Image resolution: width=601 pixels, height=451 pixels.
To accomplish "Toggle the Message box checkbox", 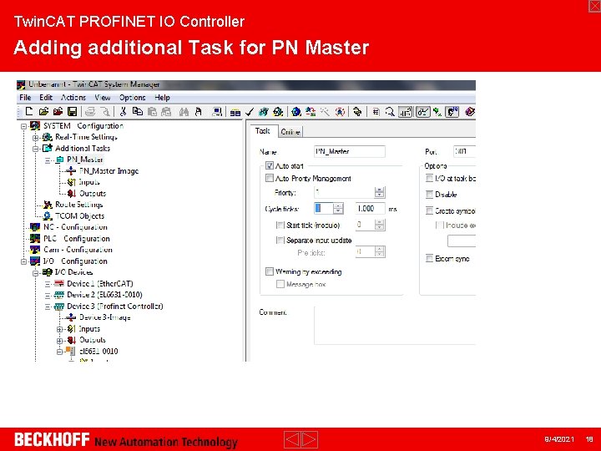I will (280, 284).
